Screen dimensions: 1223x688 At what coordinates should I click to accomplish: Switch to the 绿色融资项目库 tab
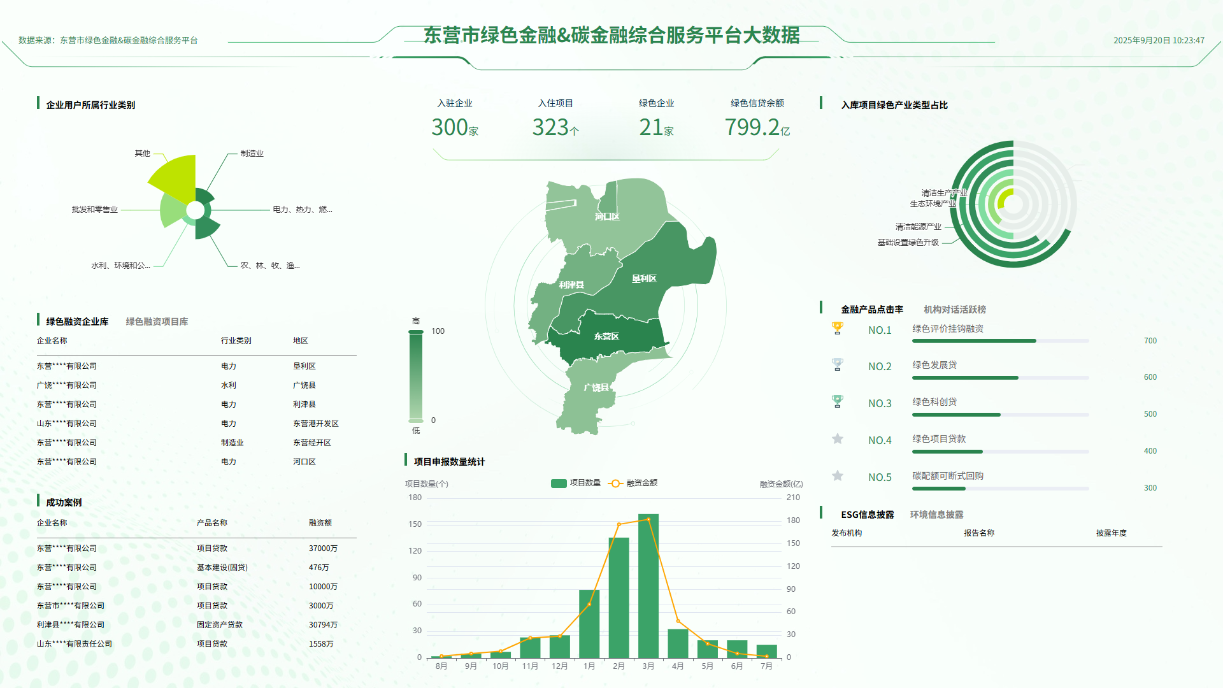[x=157, y=322]
